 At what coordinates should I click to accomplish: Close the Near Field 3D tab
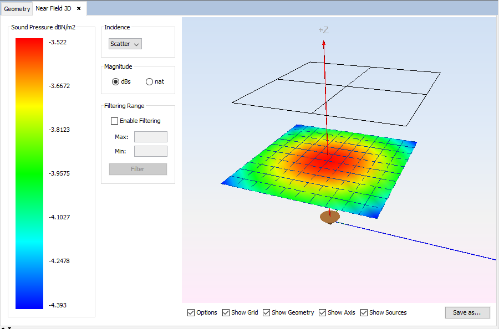(79, 8)
